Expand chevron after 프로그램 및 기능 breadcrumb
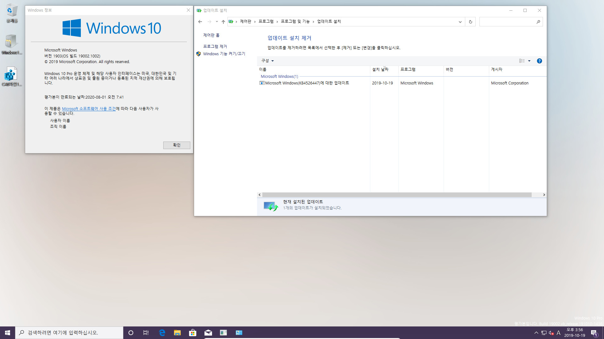The image size is (604, 339). [x=313, y=22]
